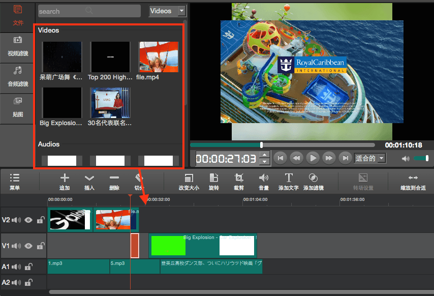Lock the A1 audio track
Screen dimensions: 434x296
click(28, 267)
